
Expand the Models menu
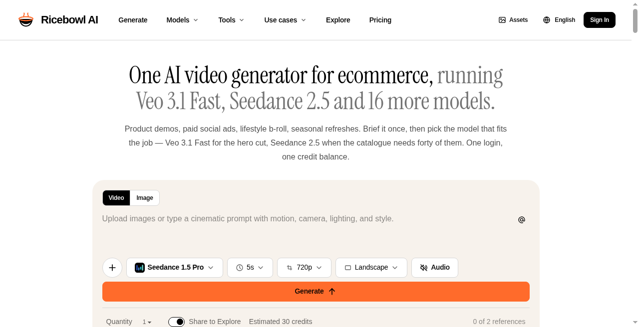[182, 20]
